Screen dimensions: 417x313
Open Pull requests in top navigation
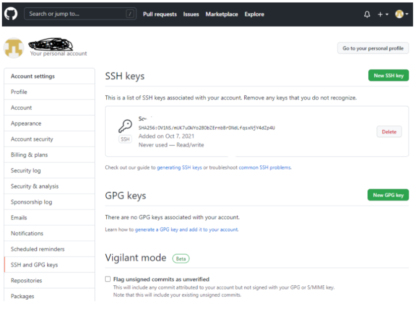(160, 14)
